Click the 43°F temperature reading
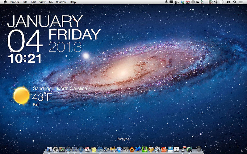 point(42,97)
